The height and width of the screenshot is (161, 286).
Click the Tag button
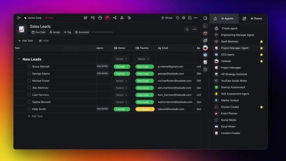pyautogui.click(x=68, y=32)
